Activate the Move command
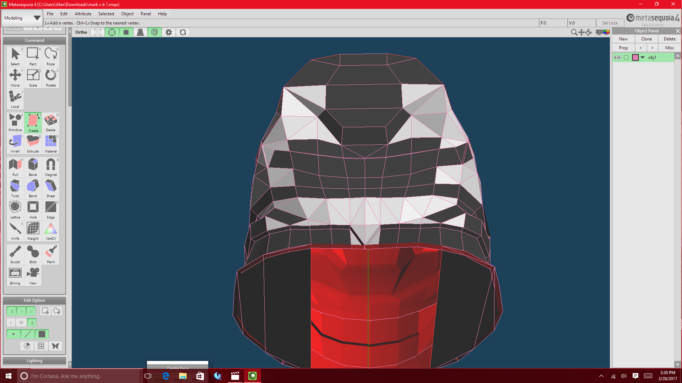 [15, 78]
